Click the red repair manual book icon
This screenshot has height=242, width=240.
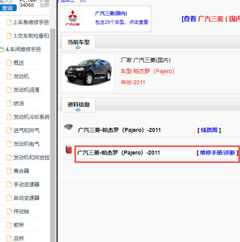click(x=69, y=149)
